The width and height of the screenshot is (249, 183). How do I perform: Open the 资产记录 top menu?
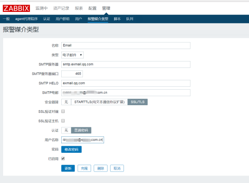pyautogui.click(x=61, y=8)
